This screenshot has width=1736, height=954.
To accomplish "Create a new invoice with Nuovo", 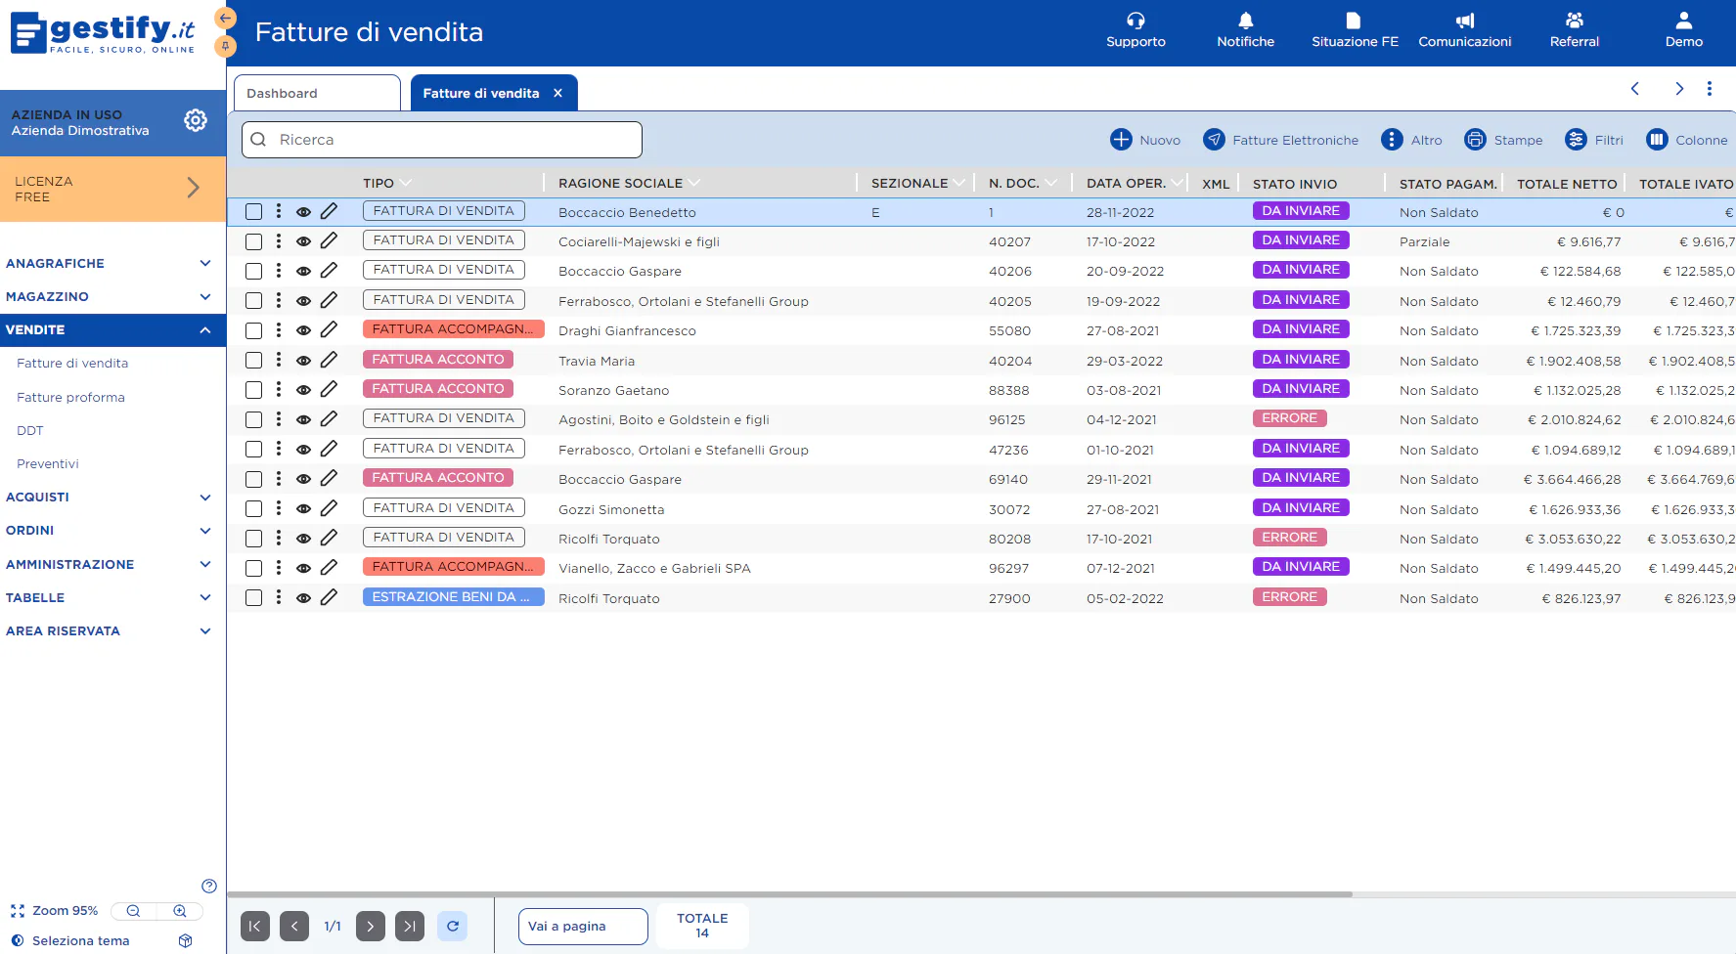I will coord(1145,140).
